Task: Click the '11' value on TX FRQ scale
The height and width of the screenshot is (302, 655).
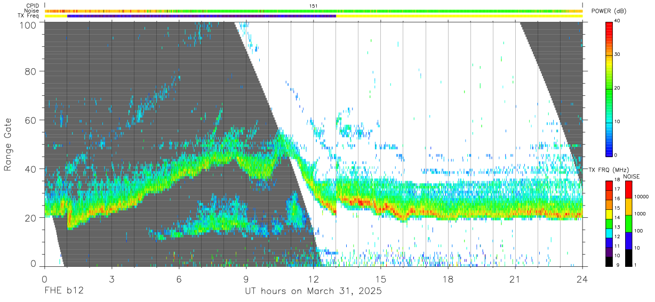Action: point(618,247)
